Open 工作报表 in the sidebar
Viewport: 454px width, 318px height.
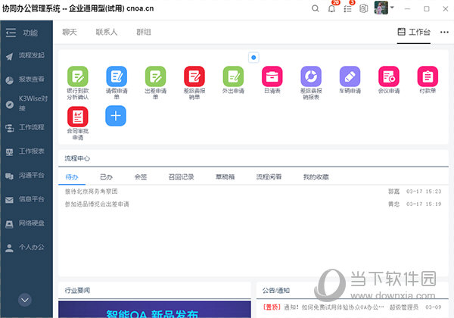[26, 151]
